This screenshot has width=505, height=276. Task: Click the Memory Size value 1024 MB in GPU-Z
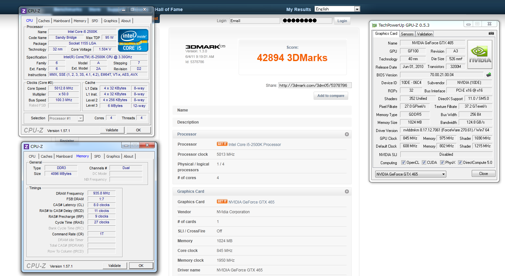click(x=415, y=122)
